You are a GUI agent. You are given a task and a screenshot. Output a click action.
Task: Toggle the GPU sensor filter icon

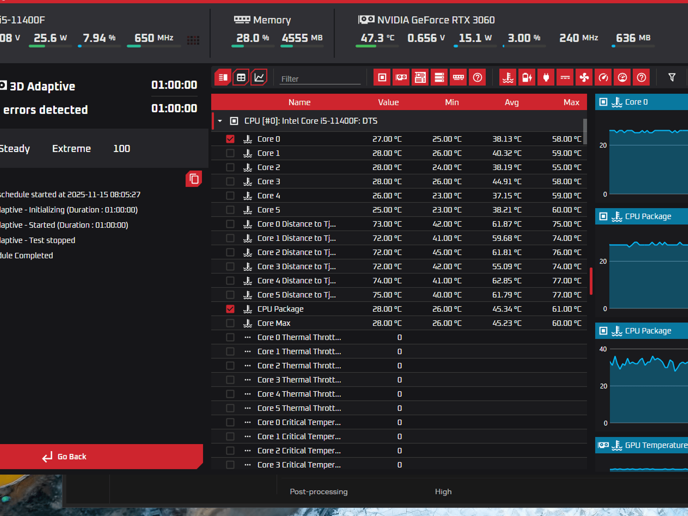(401, 78)
